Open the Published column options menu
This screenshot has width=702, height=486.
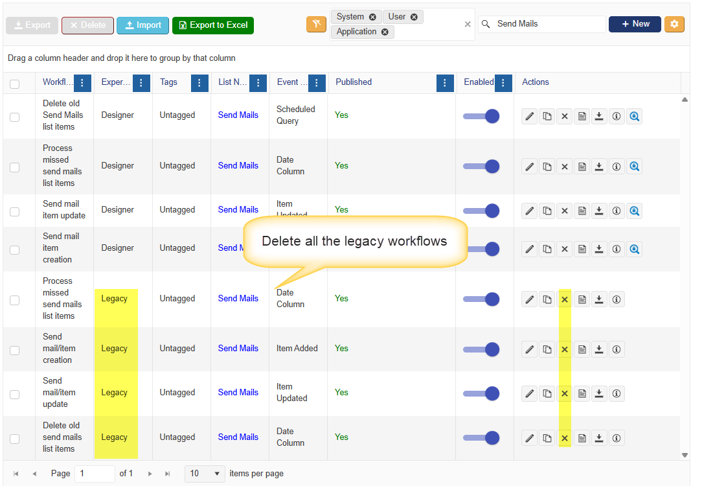pos(445,83)
